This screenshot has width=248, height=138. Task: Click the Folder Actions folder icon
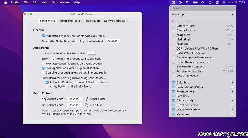(174, 91)
